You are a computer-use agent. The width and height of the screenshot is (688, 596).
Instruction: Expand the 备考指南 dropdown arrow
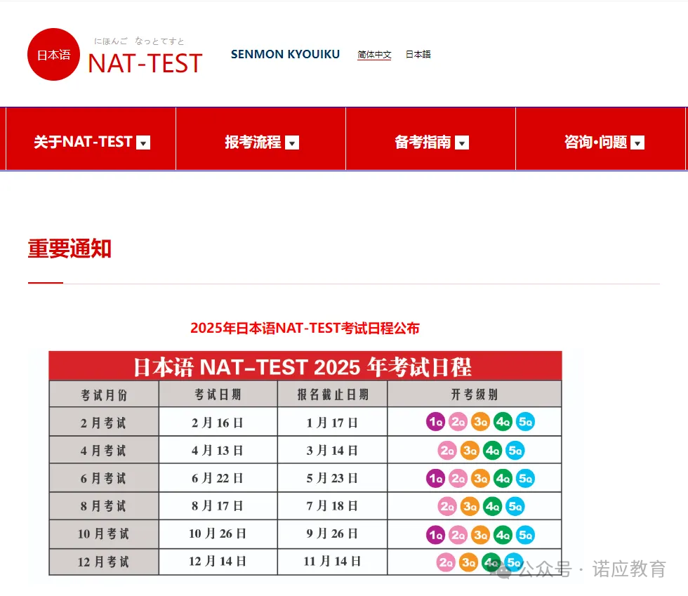point(462,143)
